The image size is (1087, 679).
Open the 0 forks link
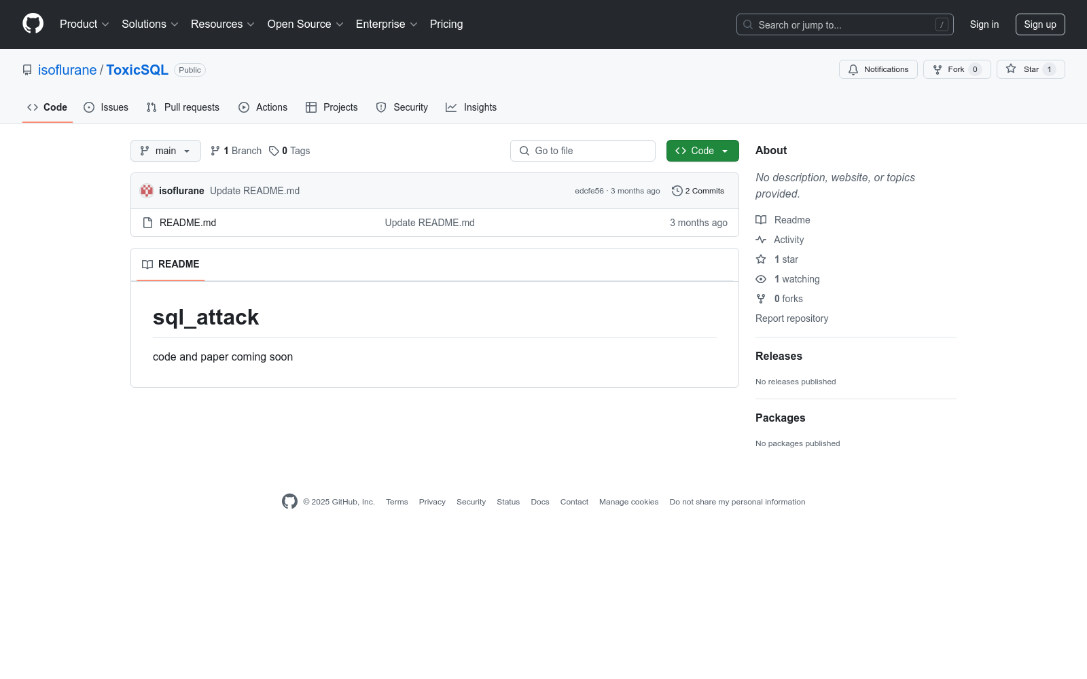779,299
